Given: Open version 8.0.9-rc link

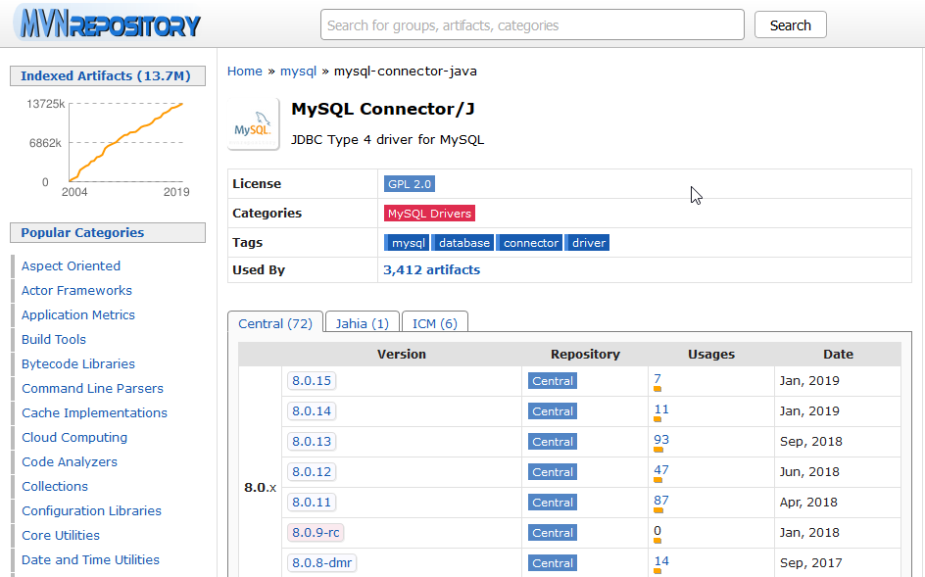Looking at the screenshot, I should [x=316, y=533].
